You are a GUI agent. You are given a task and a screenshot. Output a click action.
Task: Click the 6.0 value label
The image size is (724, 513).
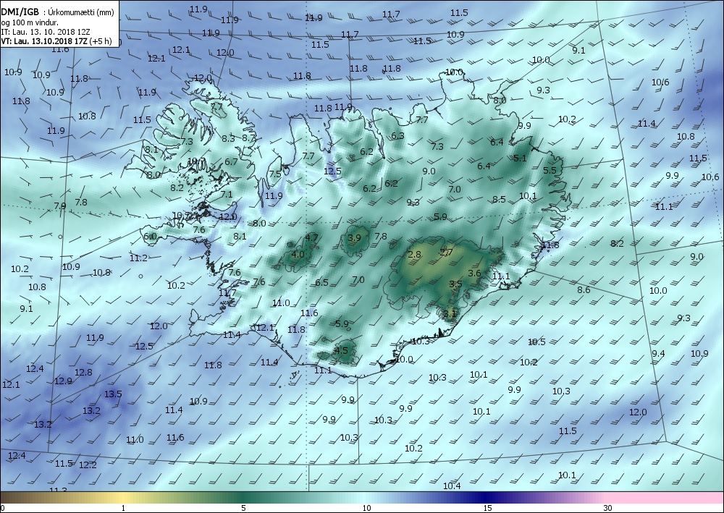(150, 236)
